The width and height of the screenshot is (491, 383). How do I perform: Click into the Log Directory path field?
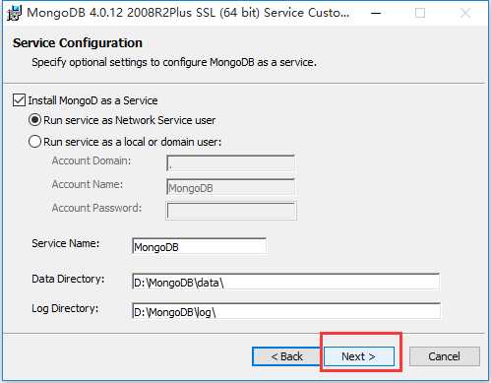click(285, 311)
